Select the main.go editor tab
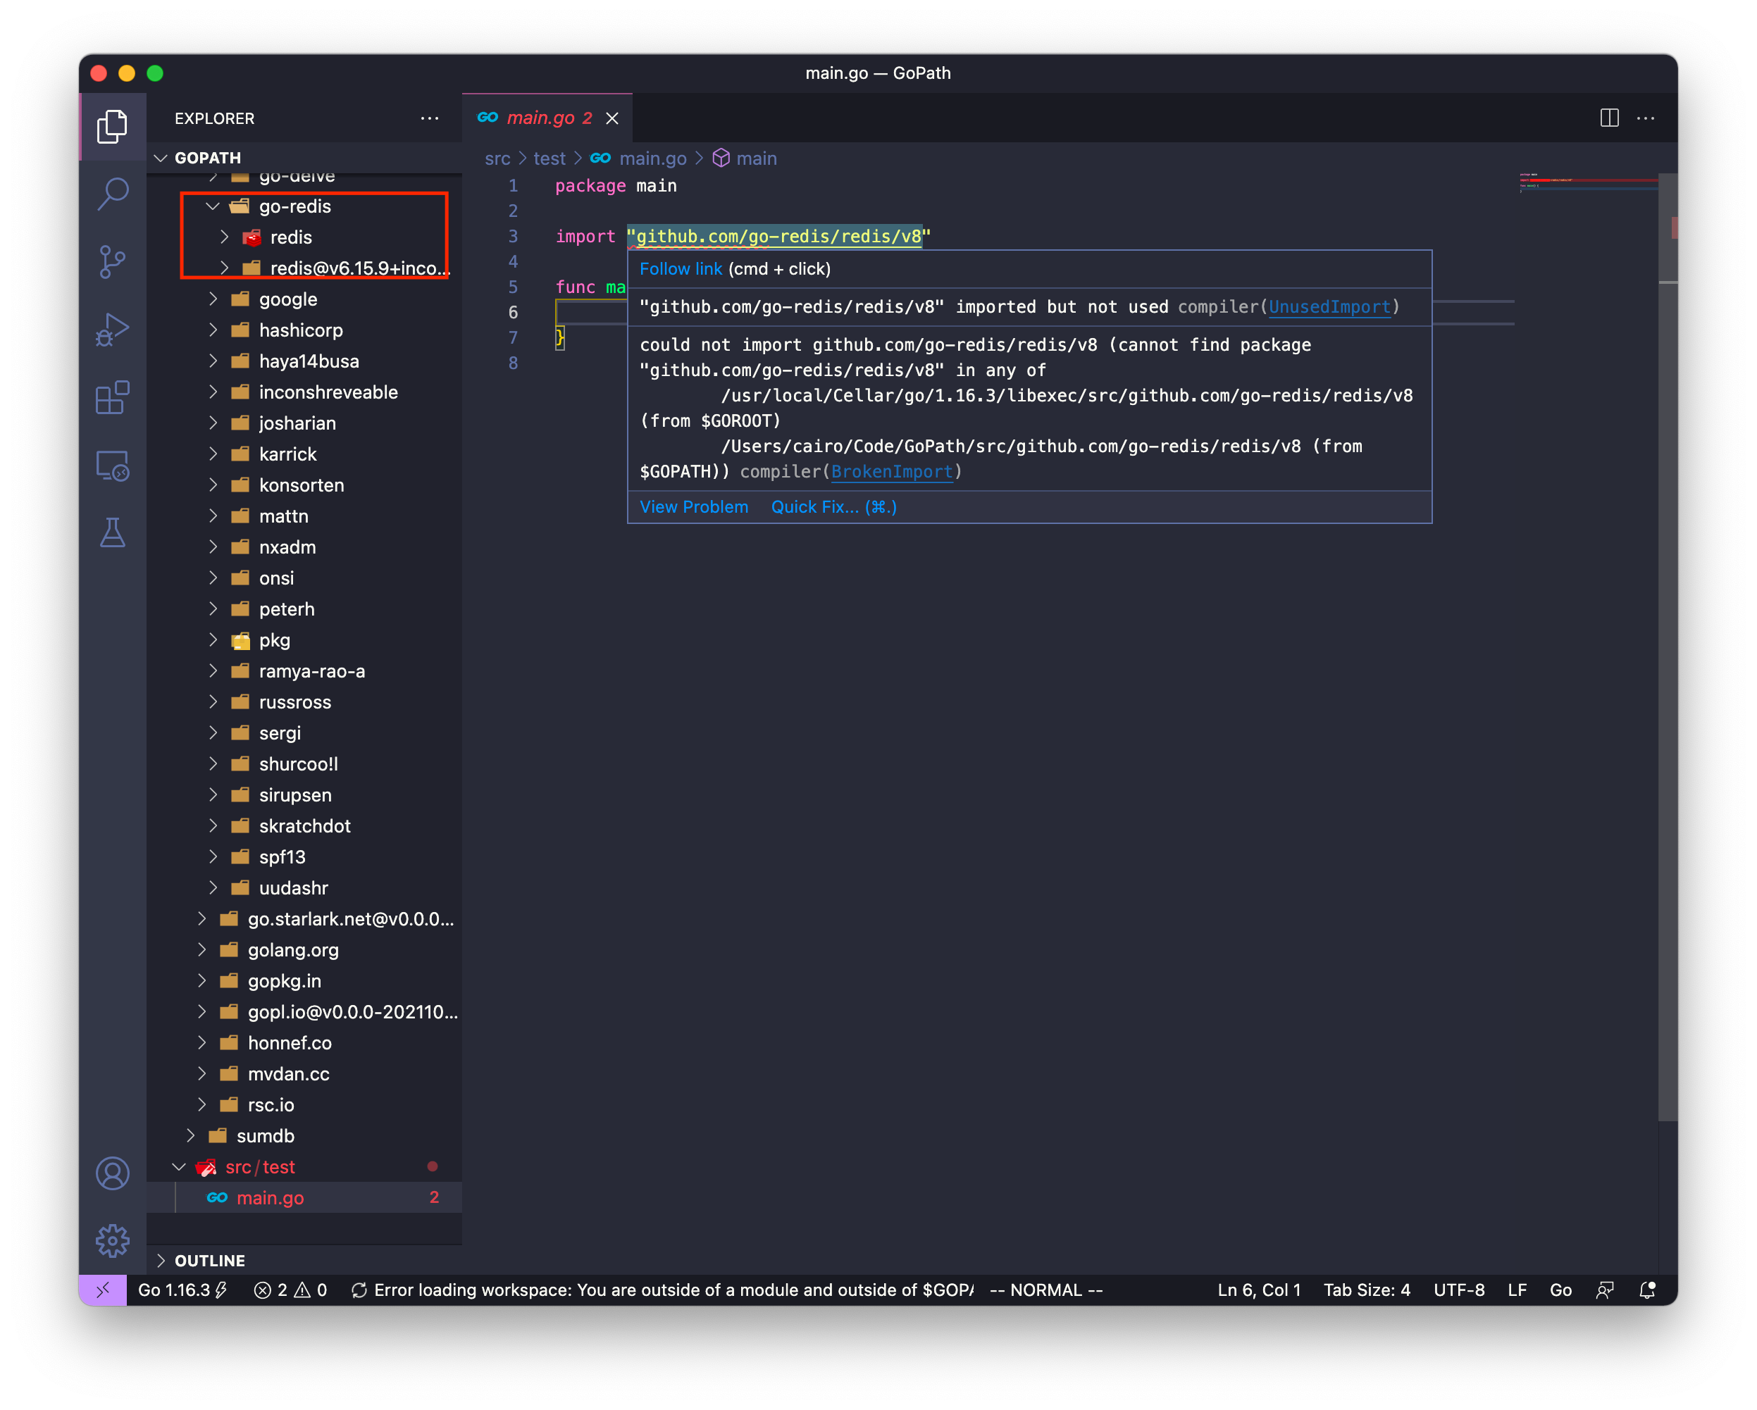 540,118
